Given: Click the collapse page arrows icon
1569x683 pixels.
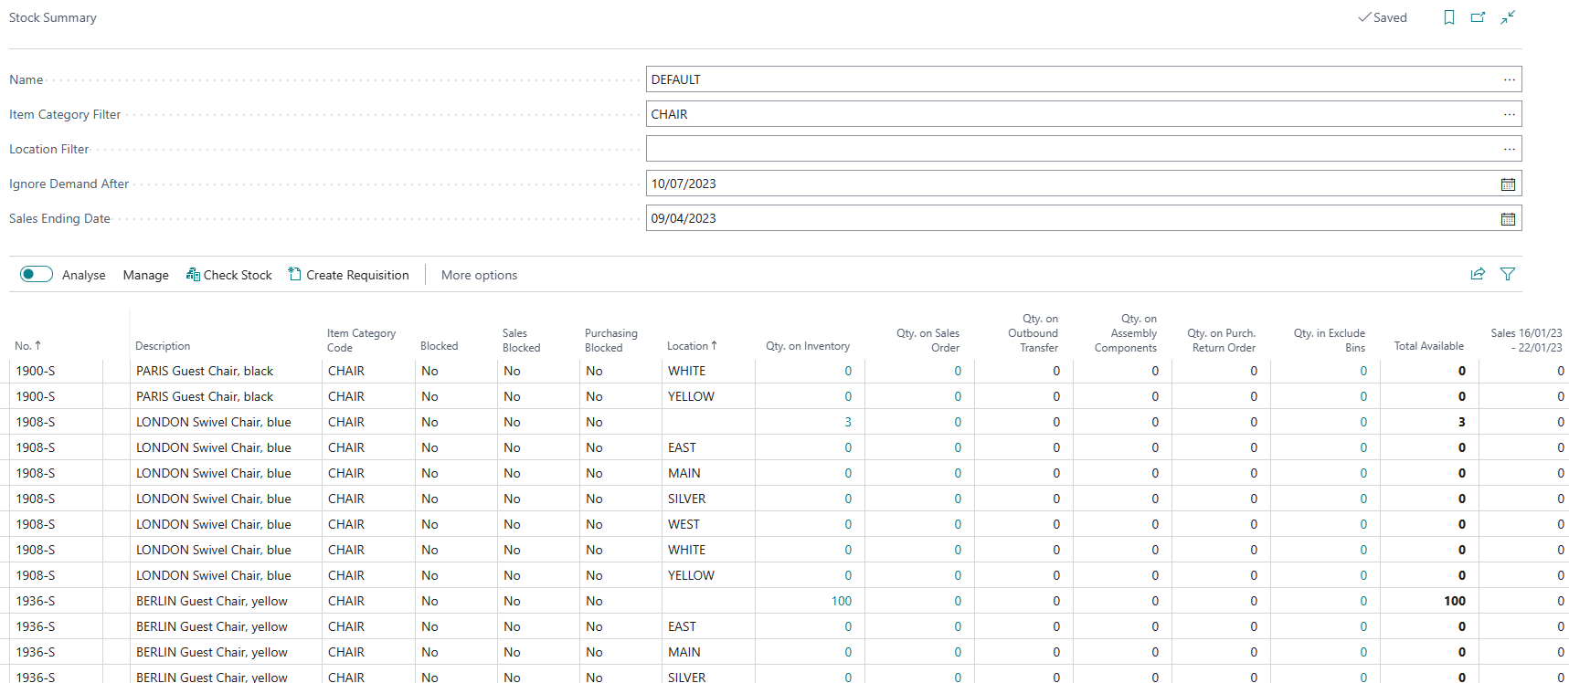Looking at the screenshot, I should (x=1508, y=17).
